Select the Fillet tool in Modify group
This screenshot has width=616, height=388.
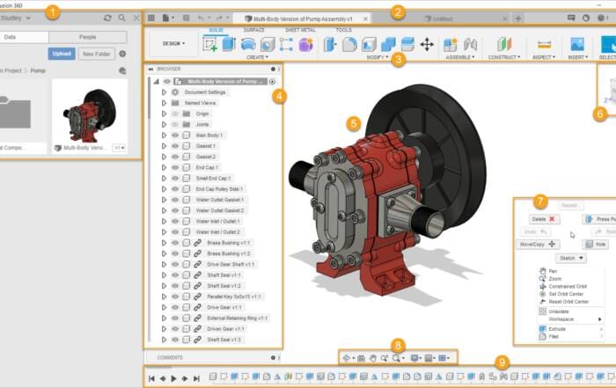tap(349, 44)
